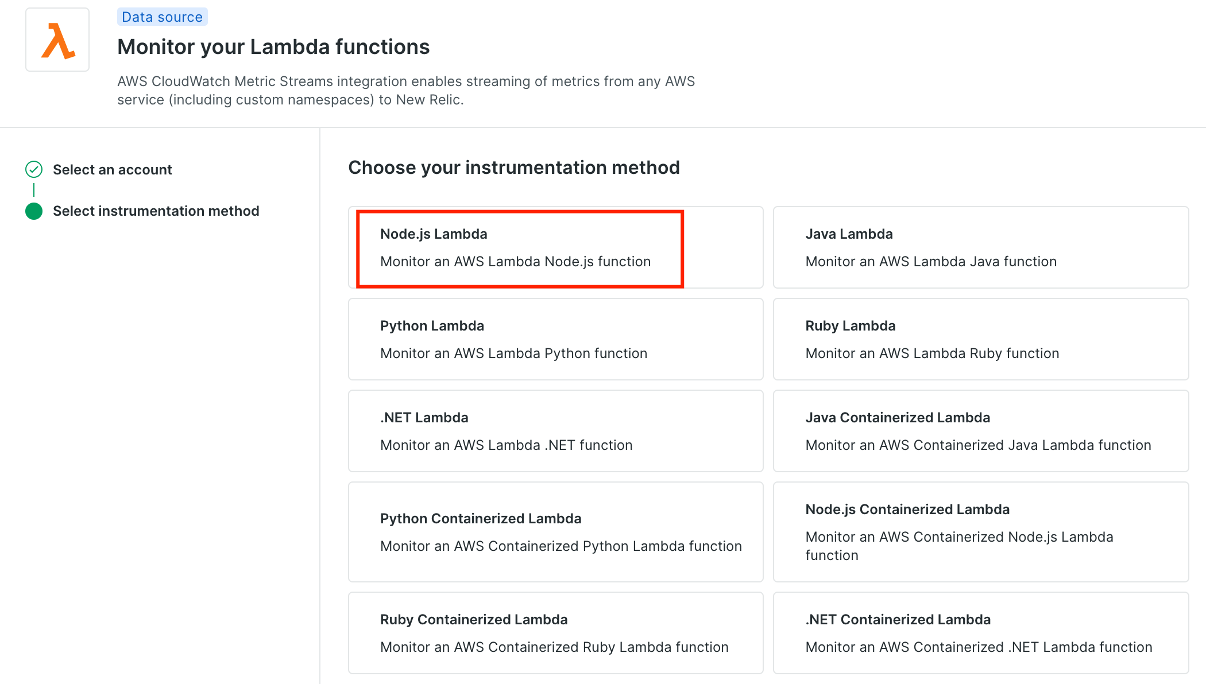Click the Monitor an AWS Lambda Java function text

[x=931, y=261]
